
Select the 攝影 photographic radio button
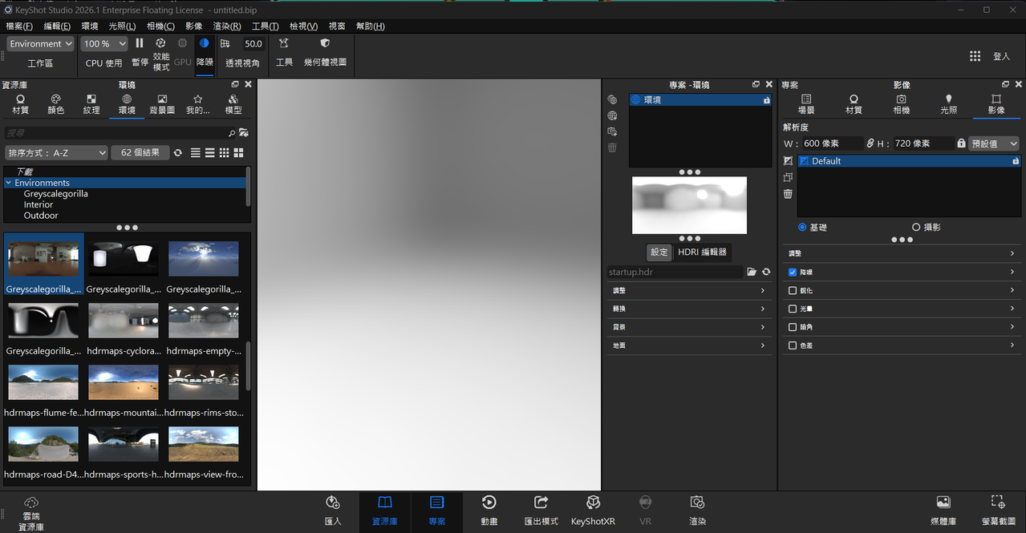click(x=916, y=228)
